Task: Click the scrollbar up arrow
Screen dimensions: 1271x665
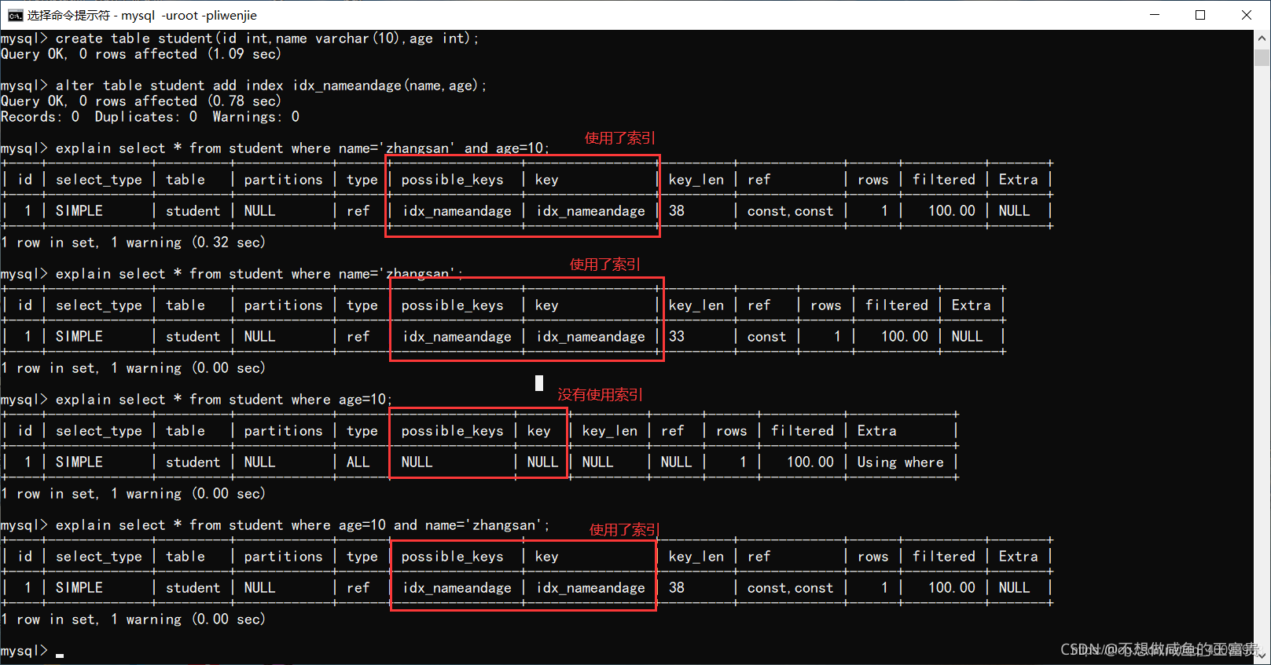Action: [x=1262, y=38]
